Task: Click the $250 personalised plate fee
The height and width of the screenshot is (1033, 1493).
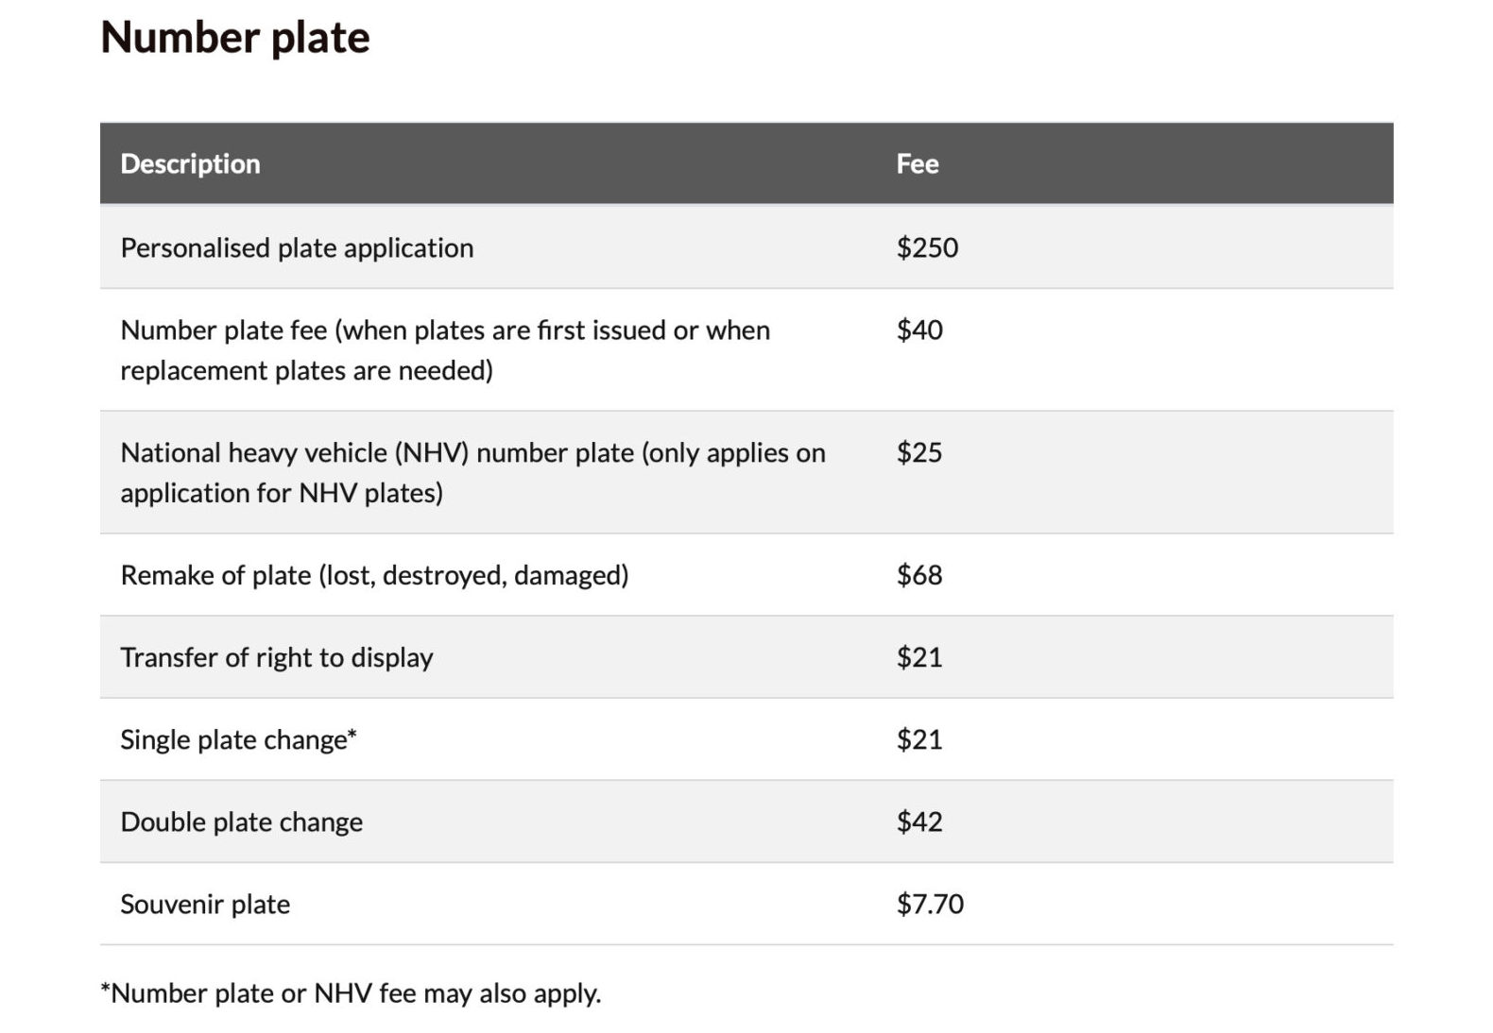Action: tap(927, 247)
